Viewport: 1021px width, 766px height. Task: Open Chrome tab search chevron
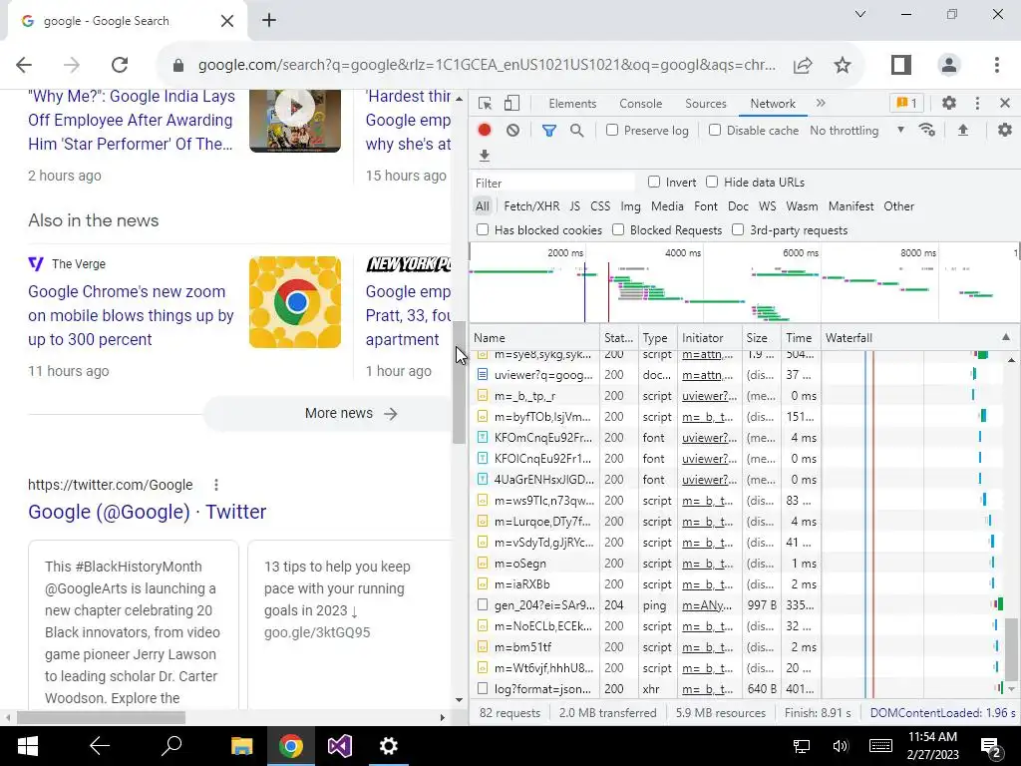coord(860,14)
